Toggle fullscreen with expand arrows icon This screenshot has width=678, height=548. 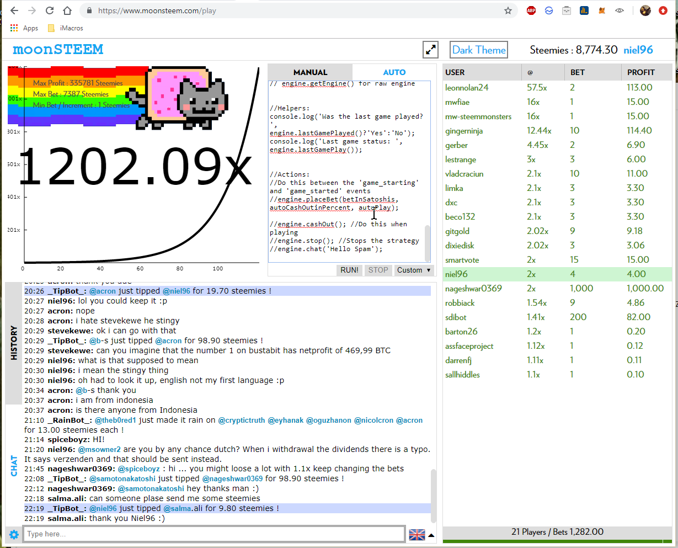coord(430,50)
